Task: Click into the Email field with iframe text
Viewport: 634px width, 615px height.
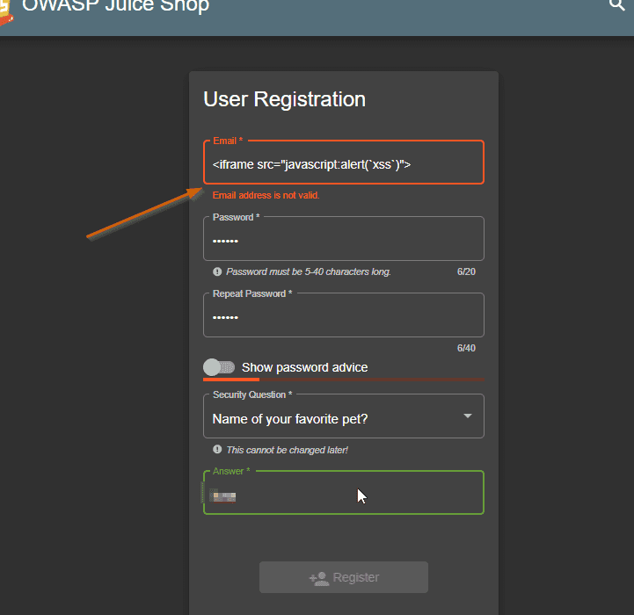Action: [x=343, y=164]
